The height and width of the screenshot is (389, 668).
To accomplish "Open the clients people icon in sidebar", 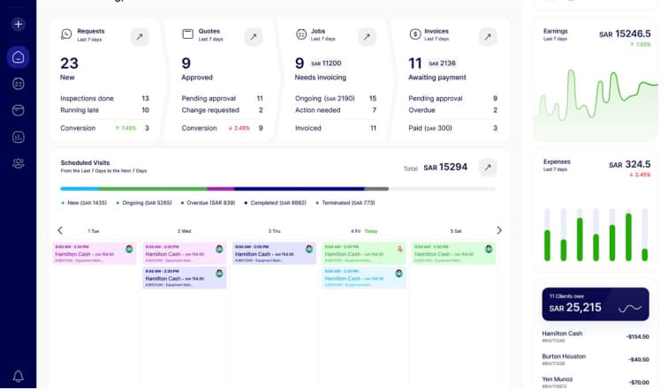I will coord(18,163).
